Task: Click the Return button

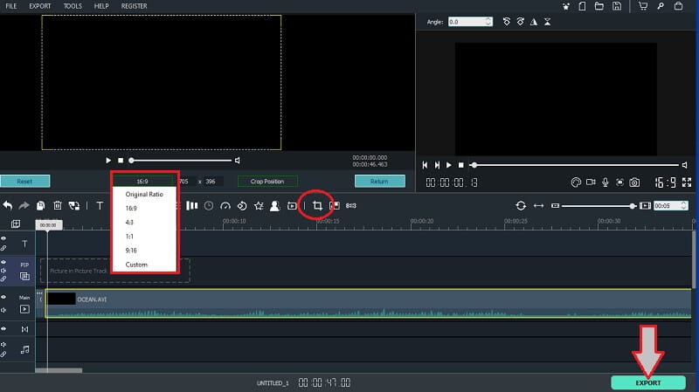Action: [380, 182]
